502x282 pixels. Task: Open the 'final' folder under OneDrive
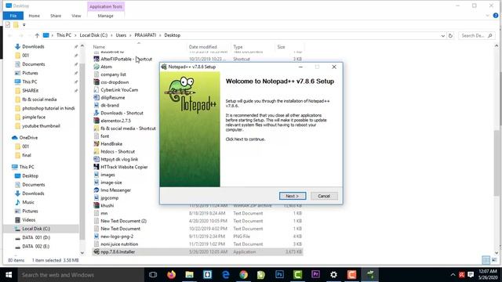[27, 155]
